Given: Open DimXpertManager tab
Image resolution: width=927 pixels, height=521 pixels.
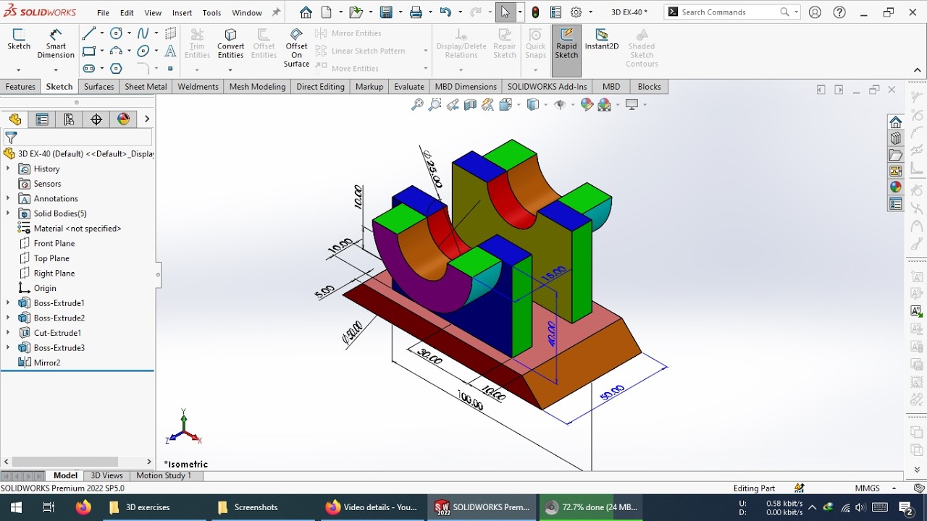Looking at the screenshot, I should coord(96,119).
